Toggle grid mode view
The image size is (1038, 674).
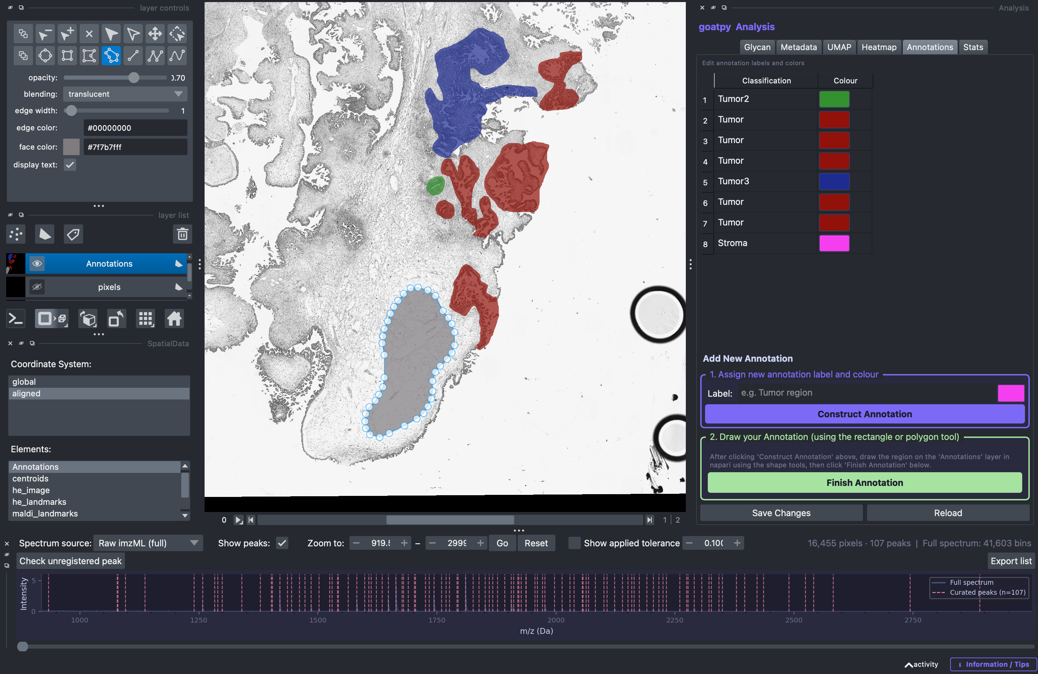146,319
